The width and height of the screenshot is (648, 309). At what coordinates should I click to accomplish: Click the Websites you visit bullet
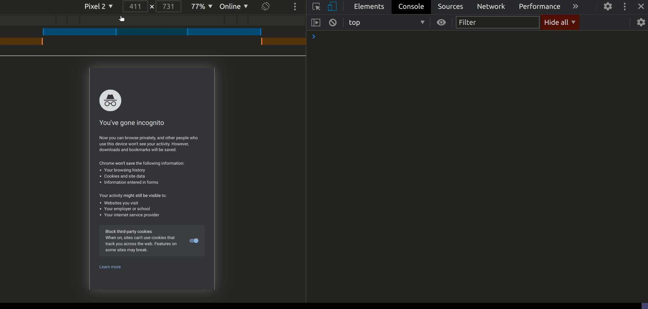tap(121, 203)
